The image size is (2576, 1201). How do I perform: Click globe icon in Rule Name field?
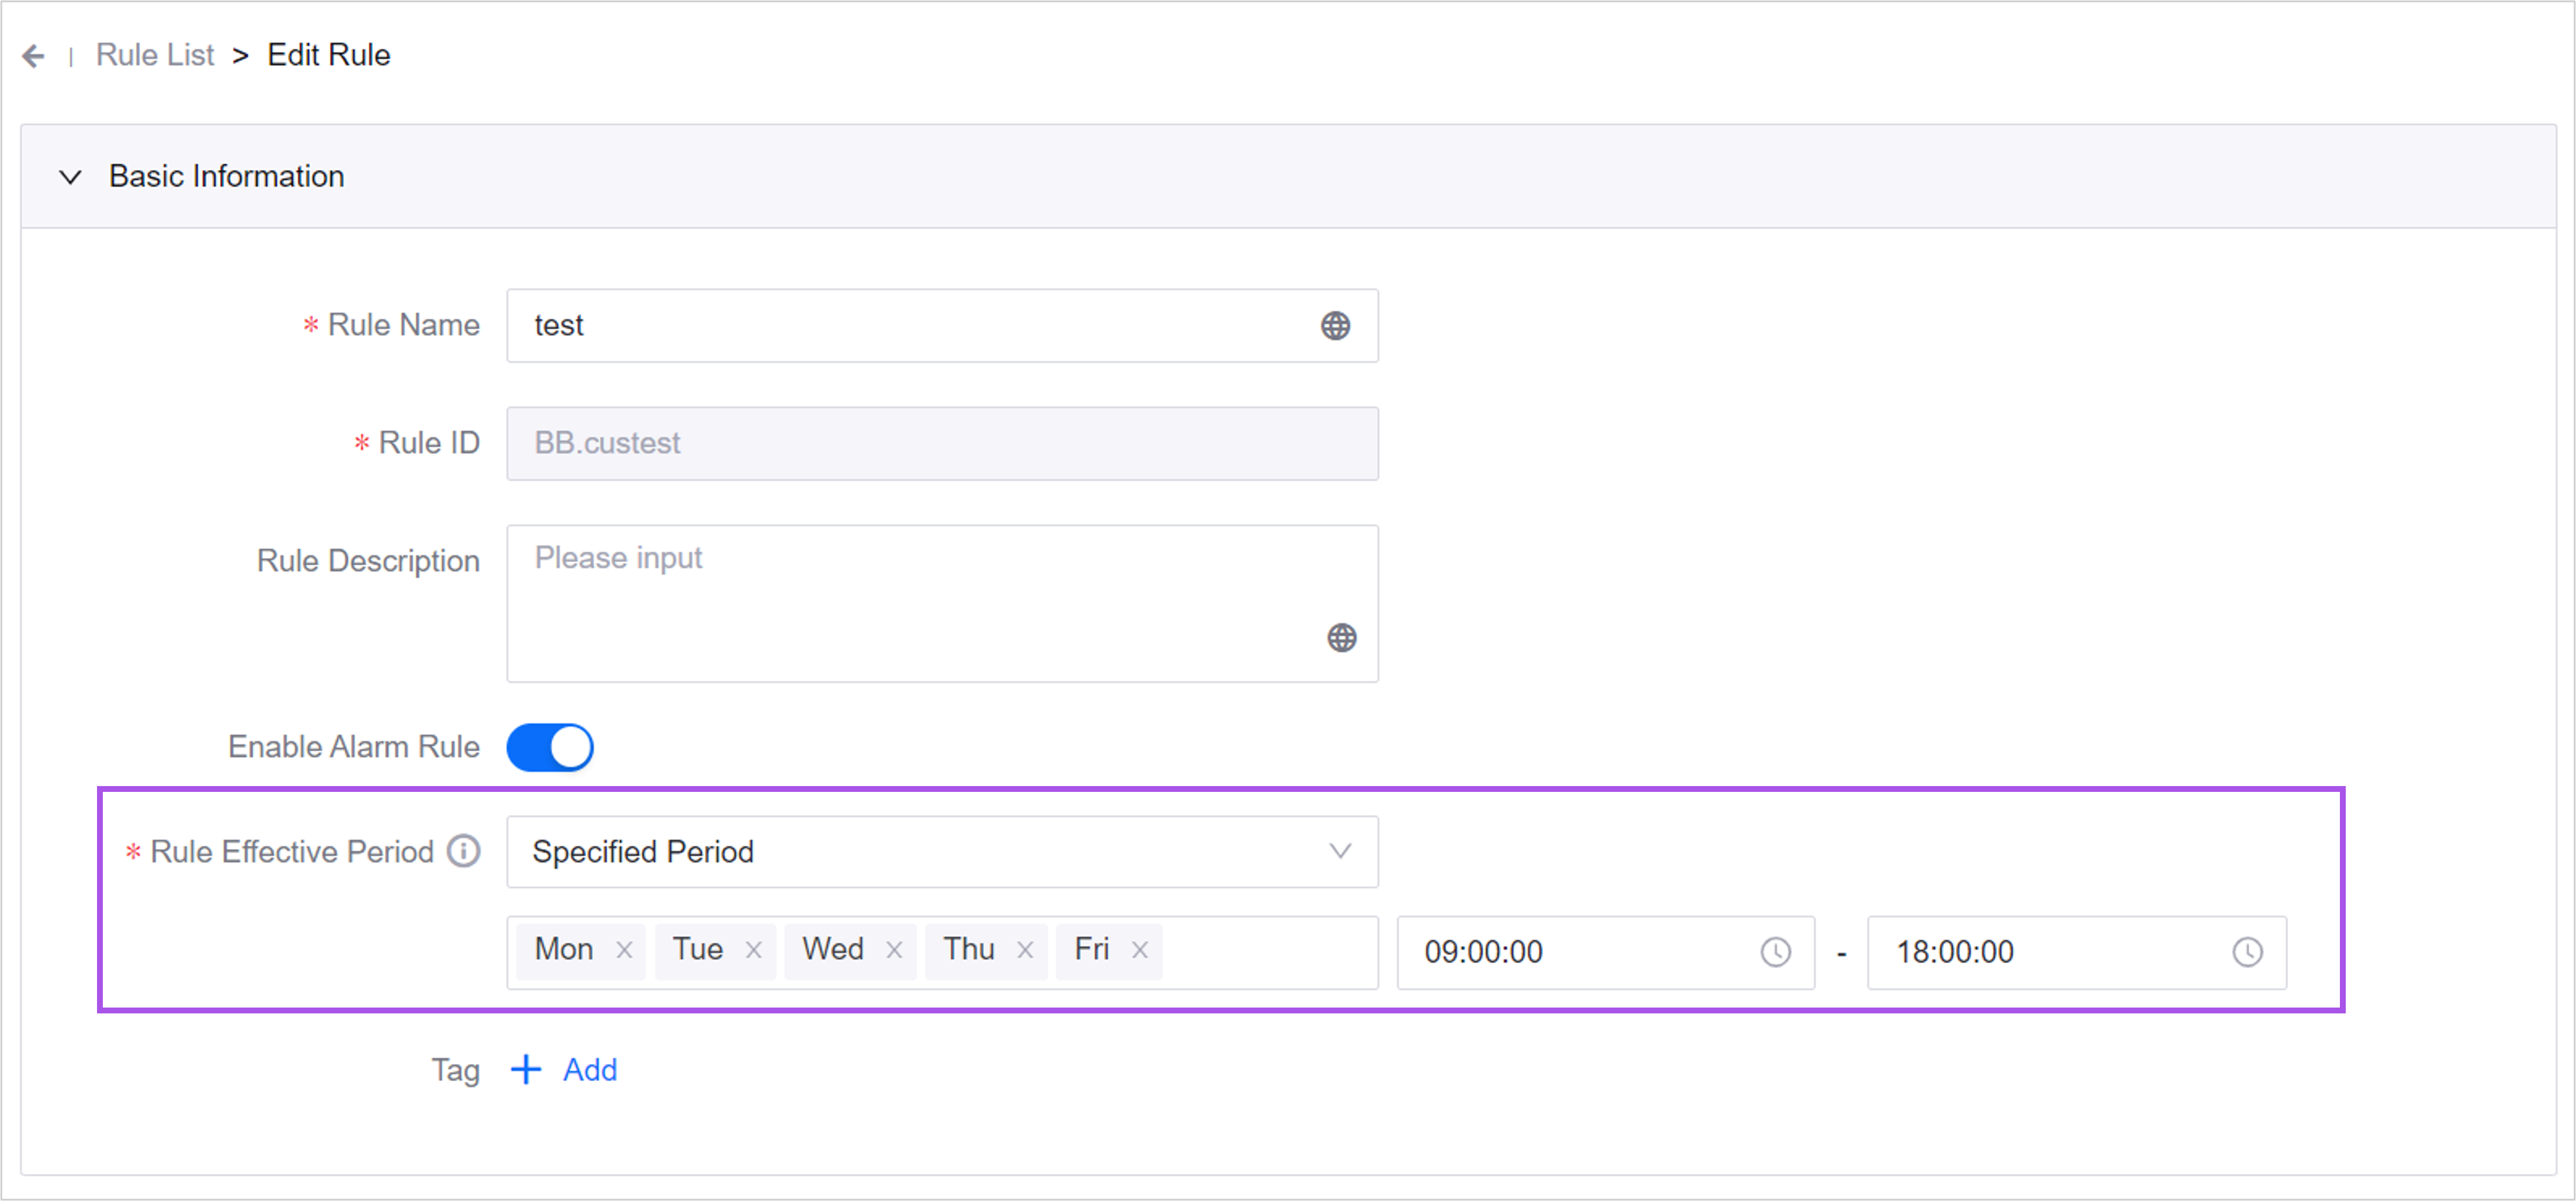1335,326
